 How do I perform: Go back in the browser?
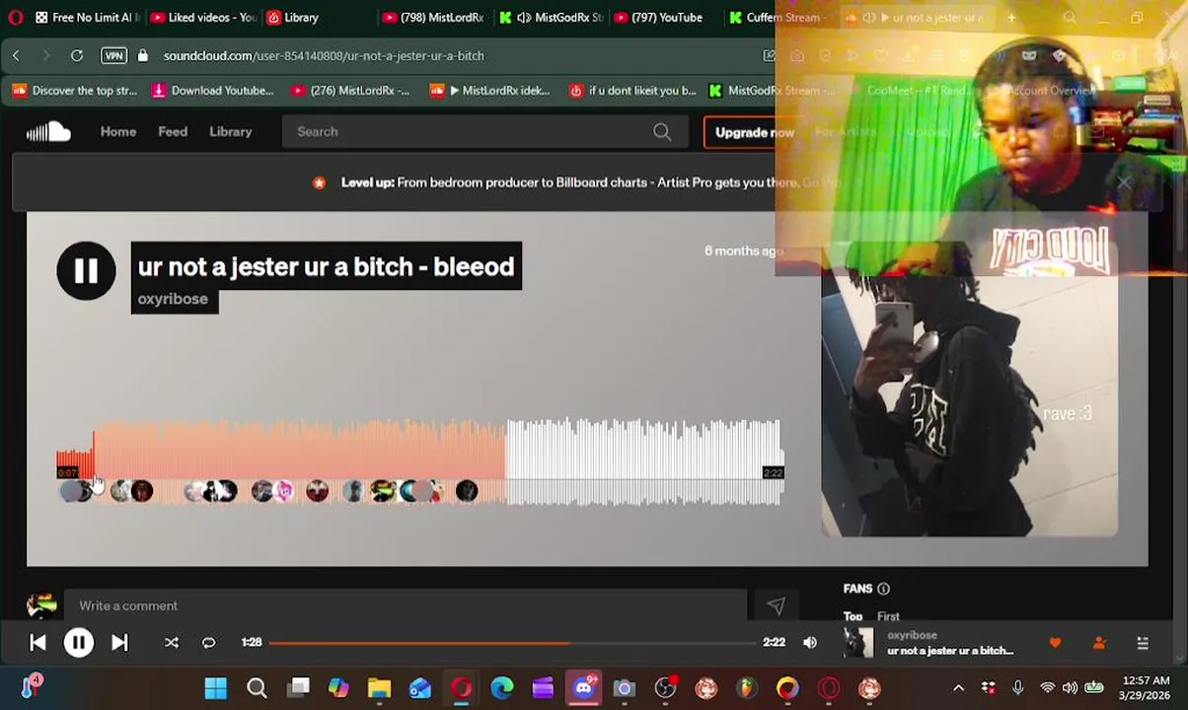[x=16, y=56]
